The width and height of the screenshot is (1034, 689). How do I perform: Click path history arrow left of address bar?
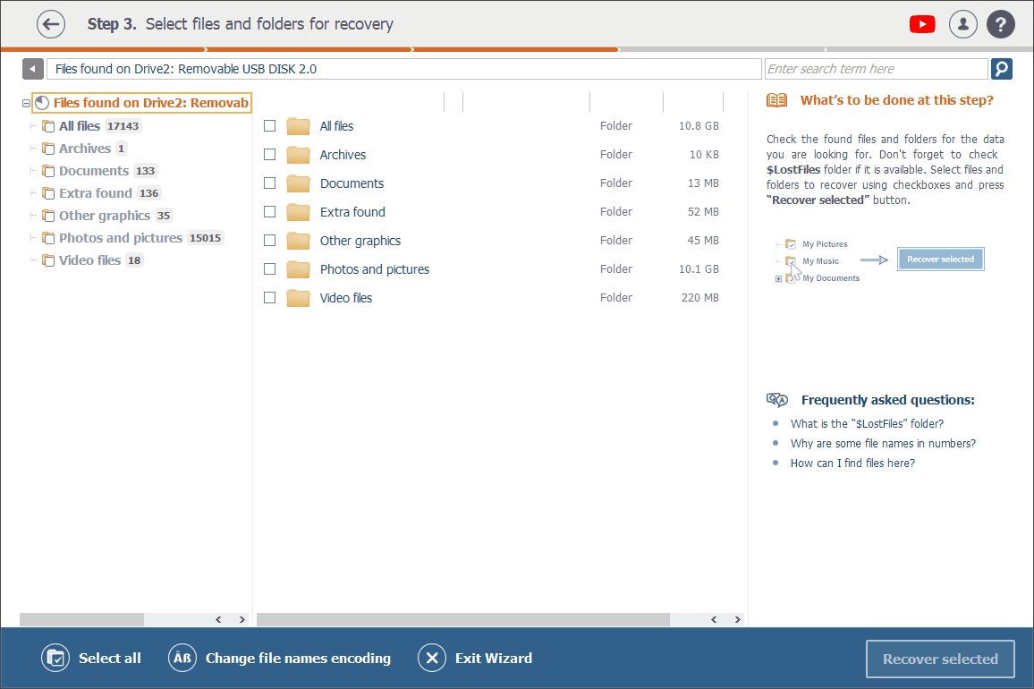click(33, 69)
